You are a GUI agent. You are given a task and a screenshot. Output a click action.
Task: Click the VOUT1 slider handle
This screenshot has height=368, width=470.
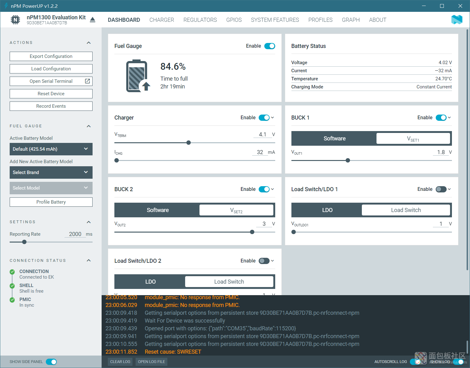click(348, 160)
